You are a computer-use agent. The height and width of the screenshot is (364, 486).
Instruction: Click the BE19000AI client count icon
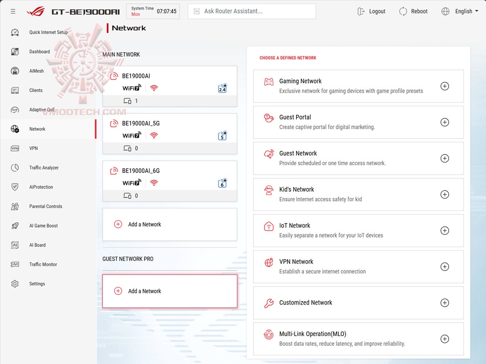point(127,101)
